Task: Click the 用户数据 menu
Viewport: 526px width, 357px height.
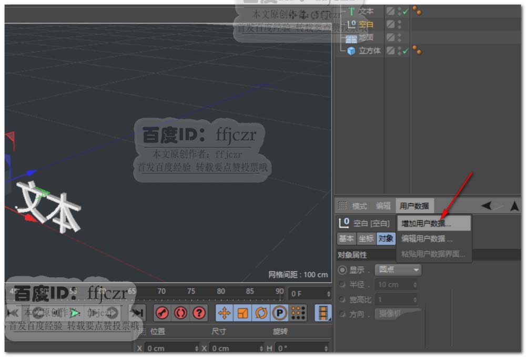Action: point(414,206)
